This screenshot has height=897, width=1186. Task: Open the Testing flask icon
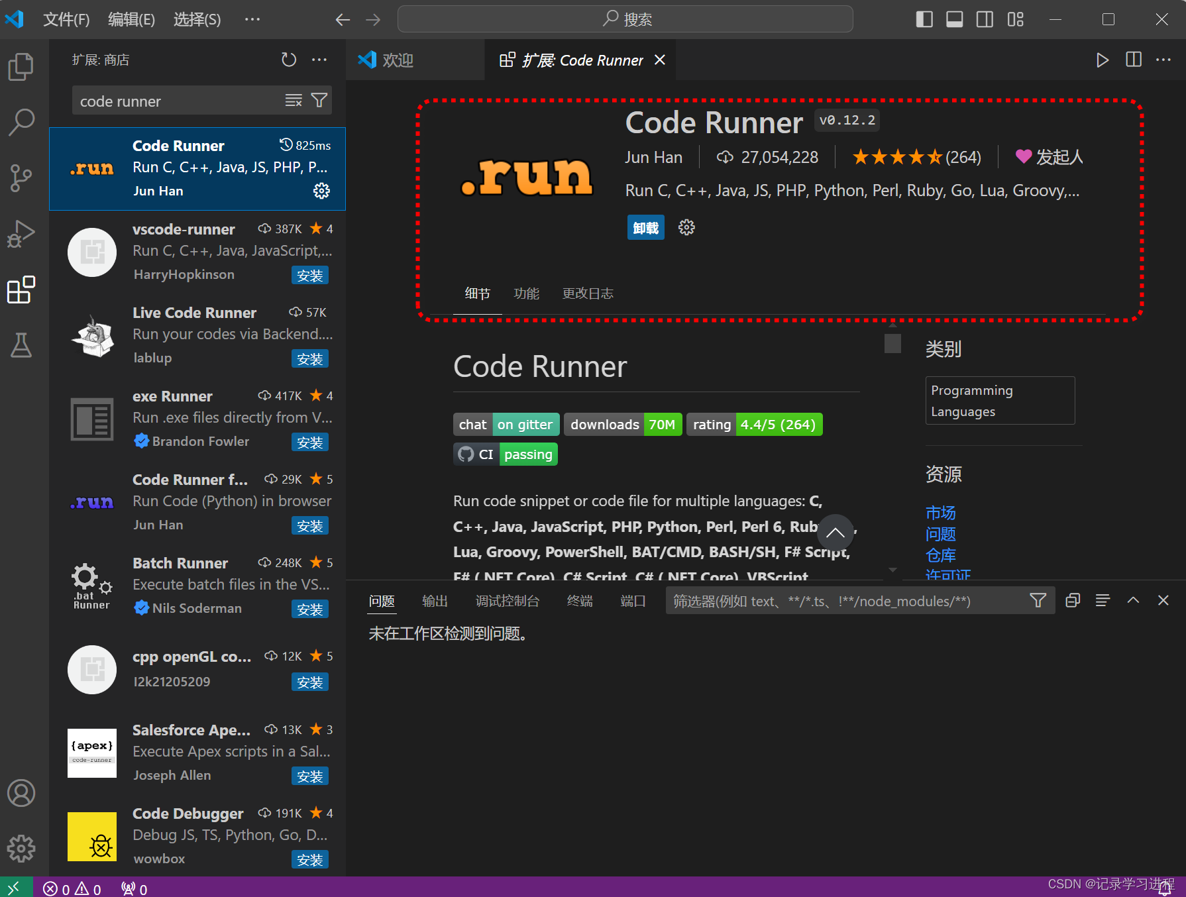tap(21, 345)
